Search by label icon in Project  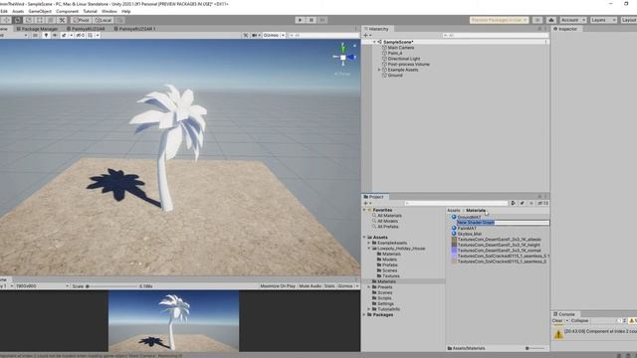click(523, 203)
